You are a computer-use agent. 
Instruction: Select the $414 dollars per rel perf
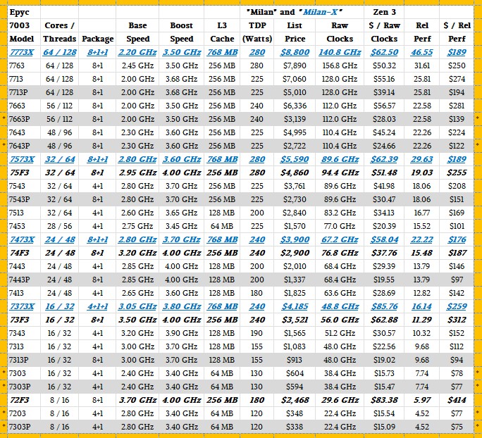coord(457,400)
